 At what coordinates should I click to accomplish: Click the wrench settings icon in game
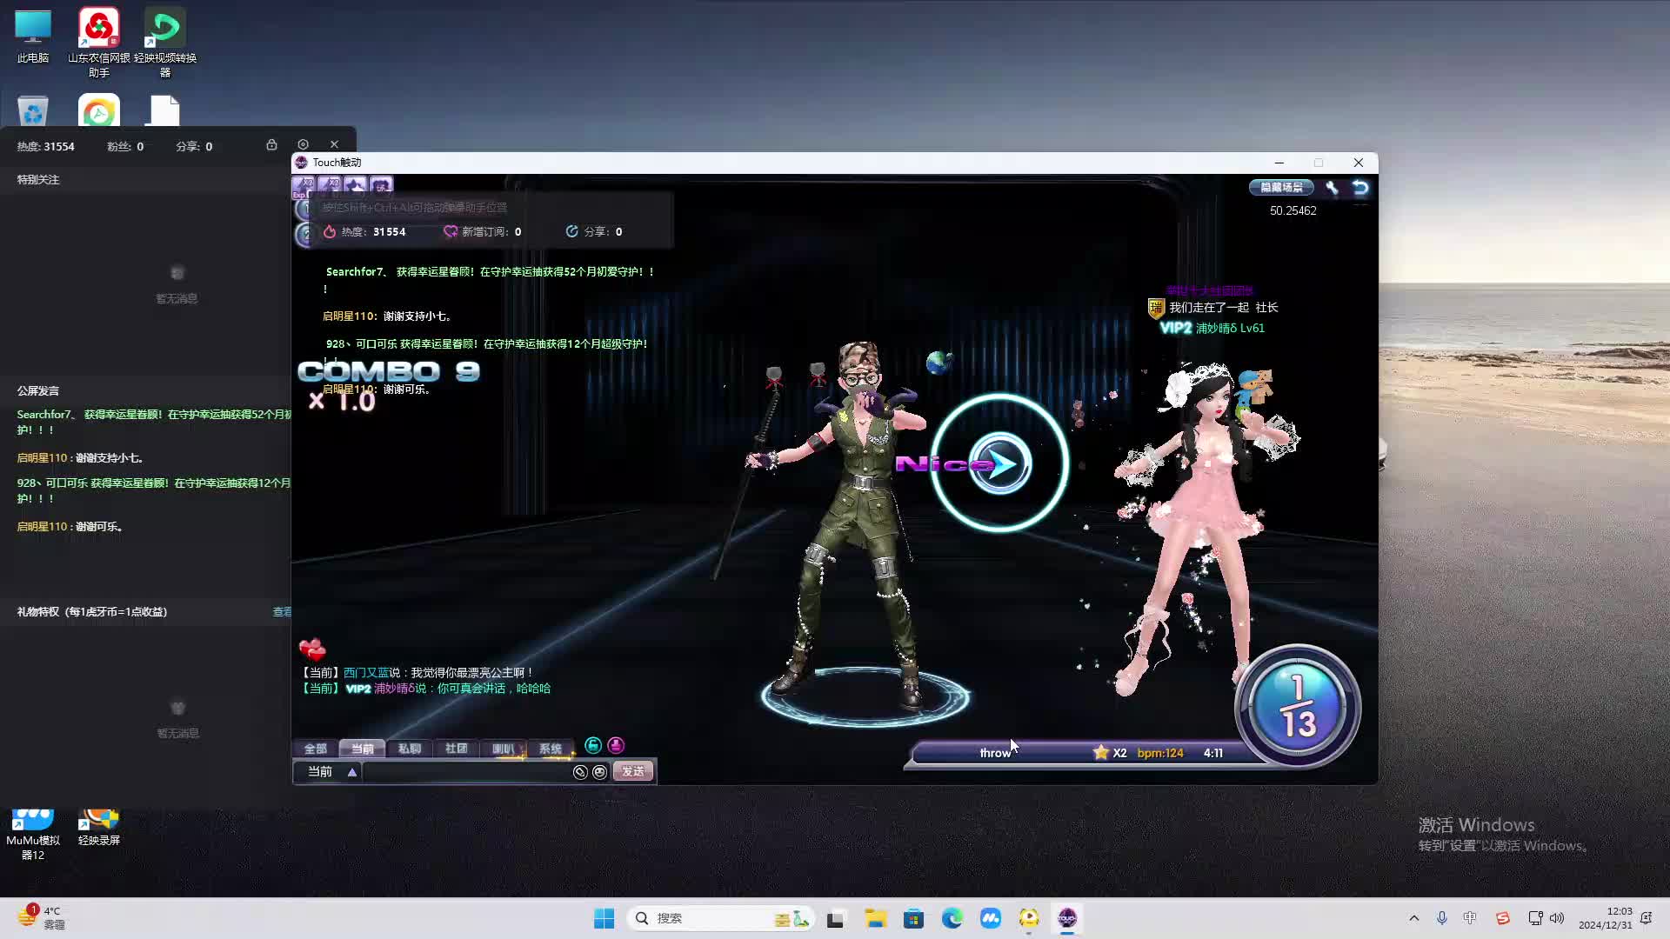[1332, 187]
